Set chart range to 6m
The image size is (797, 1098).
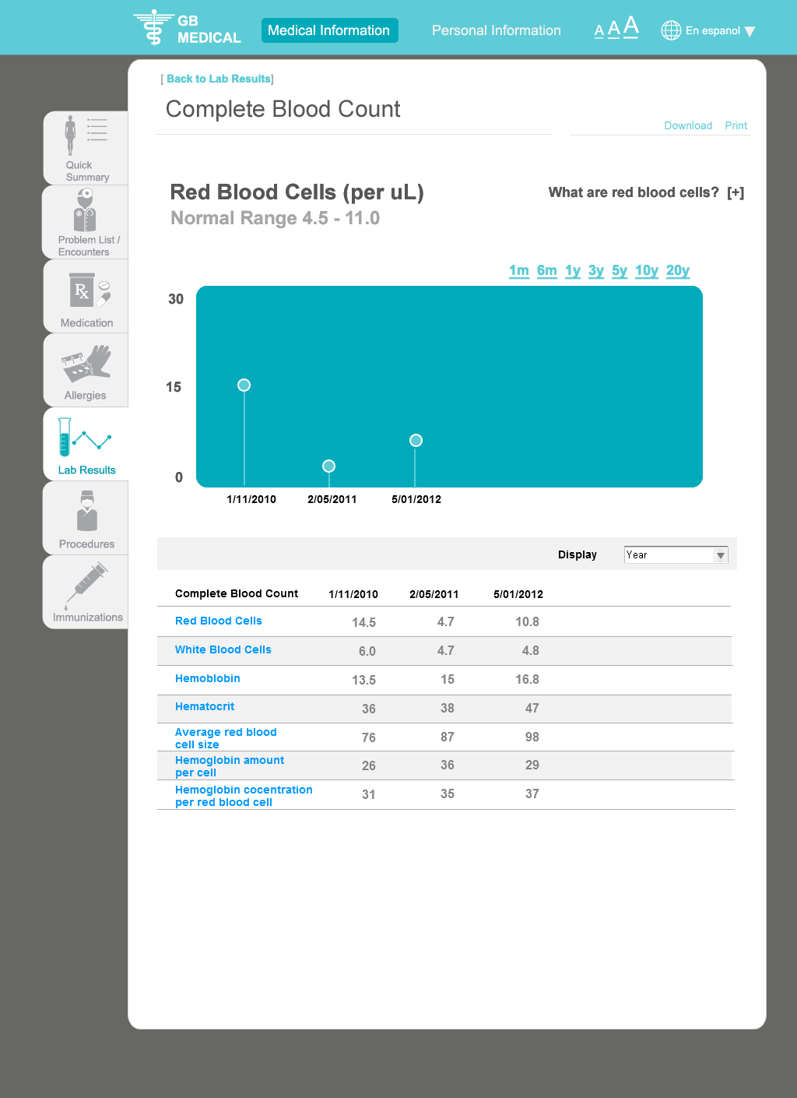click(x=547, y=270)
